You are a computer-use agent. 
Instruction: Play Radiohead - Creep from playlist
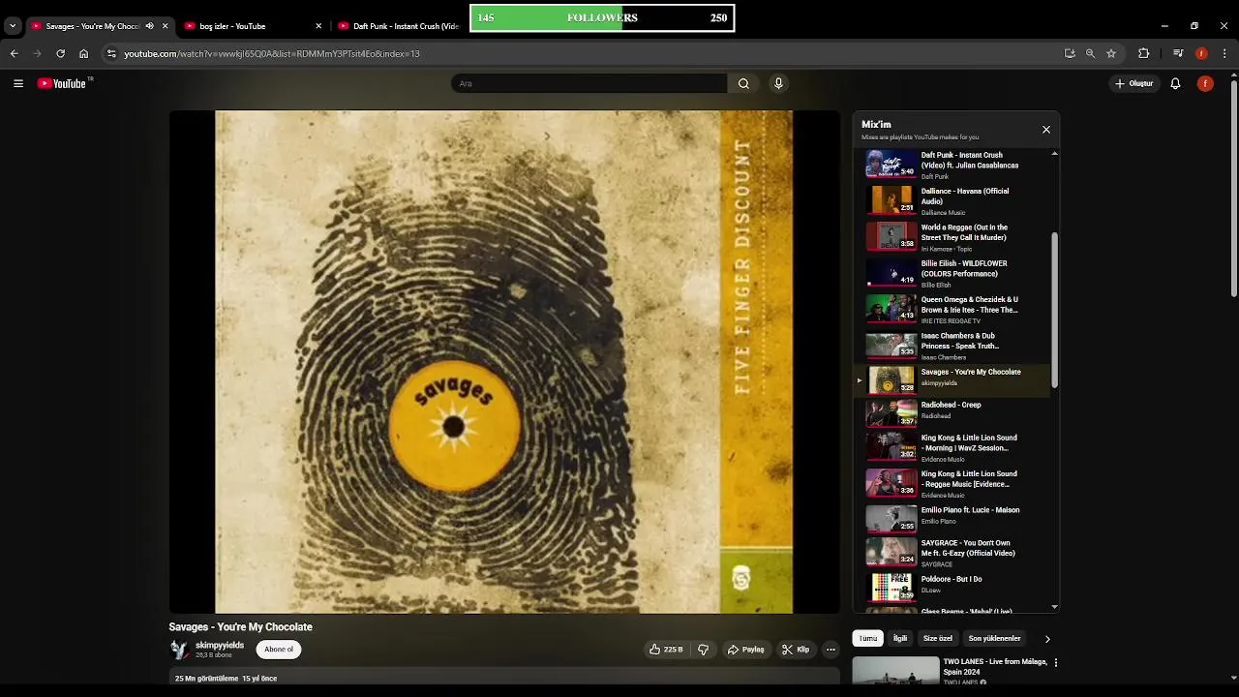(x=953, y=412)
